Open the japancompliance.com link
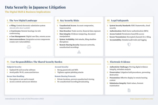Screen dimensions: 158x105 [x=142, y=99]
